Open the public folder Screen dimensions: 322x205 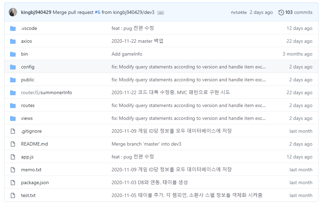[28, 80]
